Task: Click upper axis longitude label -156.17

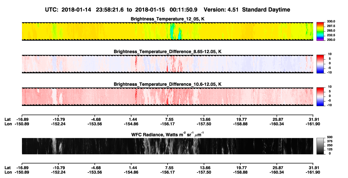Action: [x=168, y=124]
